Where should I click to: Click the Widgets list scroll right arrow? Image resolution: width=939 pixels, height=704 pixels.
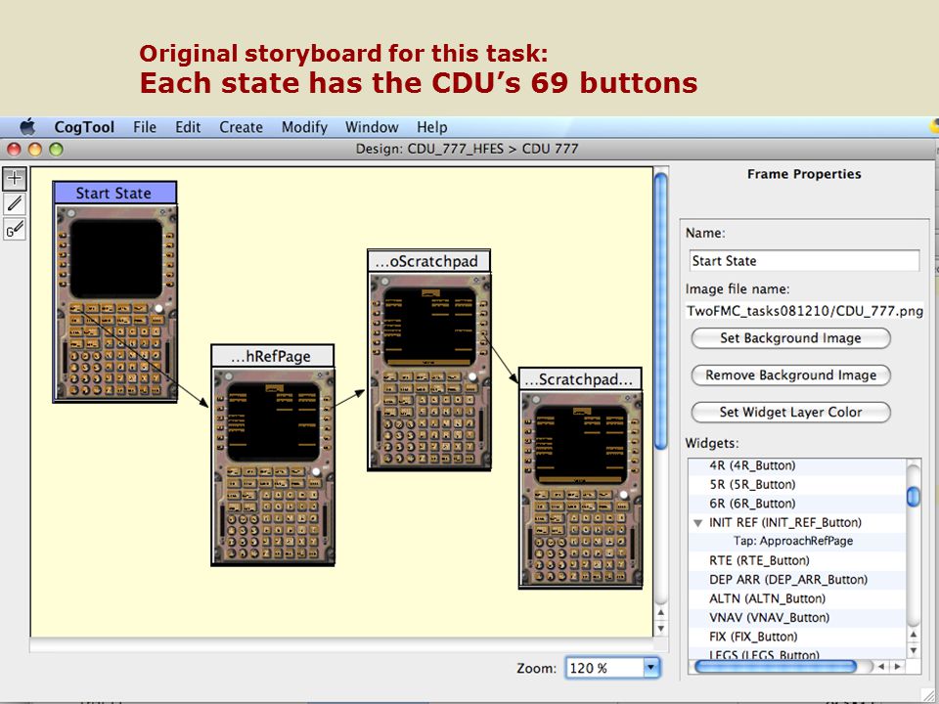pos(897,666)
